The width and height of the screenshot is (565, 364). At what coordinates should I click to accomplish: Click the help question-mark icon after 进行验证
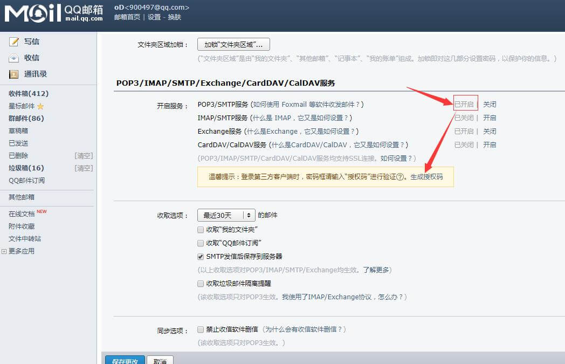[400, 177]
